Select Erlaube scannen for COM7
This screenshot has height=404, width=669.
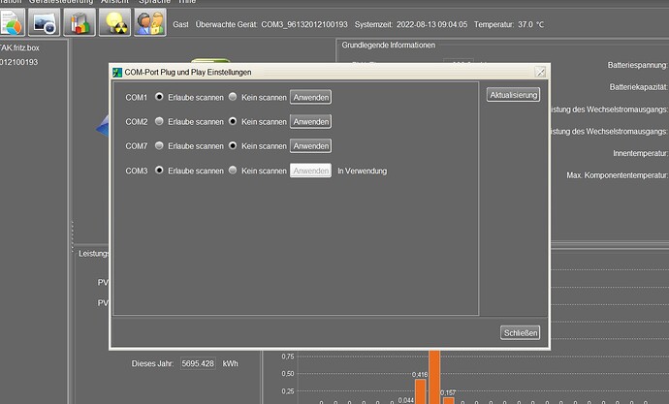(159, 145)
